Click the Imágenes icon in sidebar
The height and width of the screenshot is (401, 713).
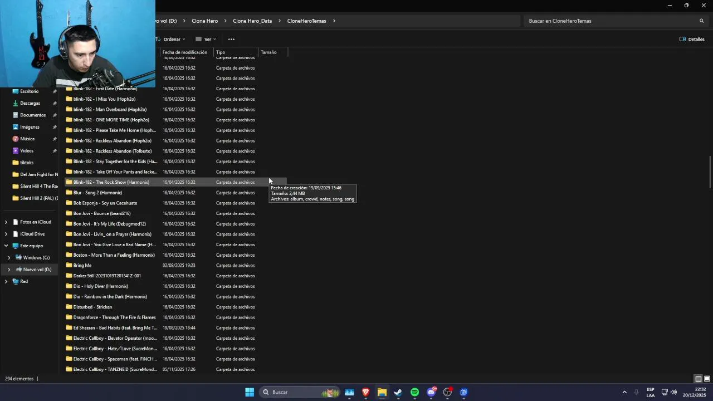[x=16, y=127]
